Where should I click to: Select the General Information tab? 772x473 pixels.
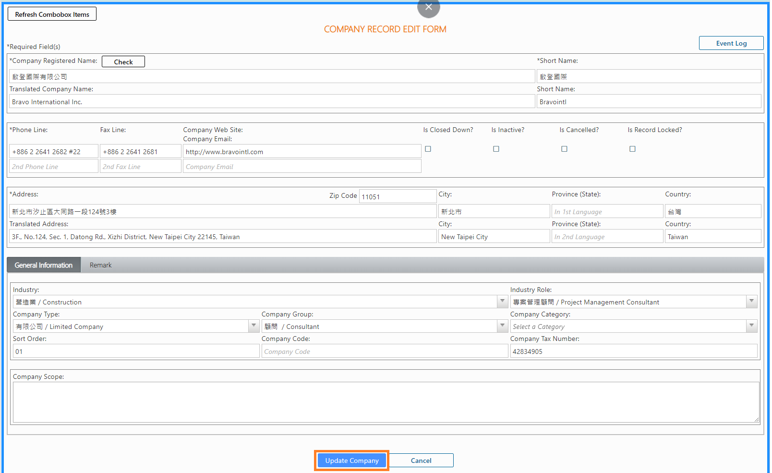coord(44,265)
